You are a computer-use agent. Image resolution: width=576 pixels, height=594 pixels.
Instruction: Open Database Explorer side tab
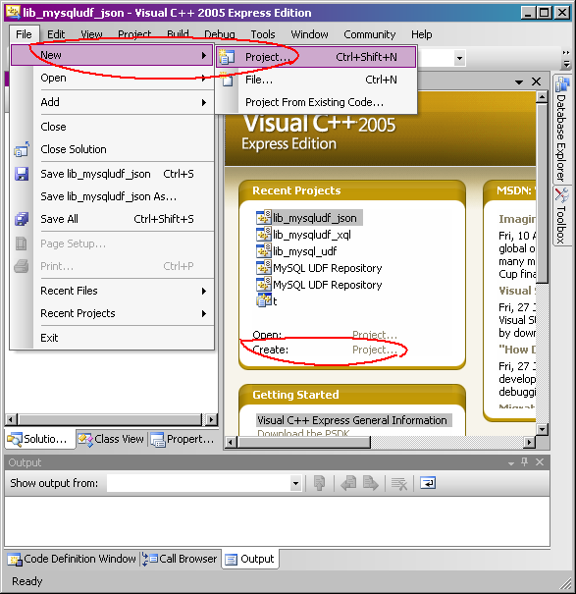point(562,129)
